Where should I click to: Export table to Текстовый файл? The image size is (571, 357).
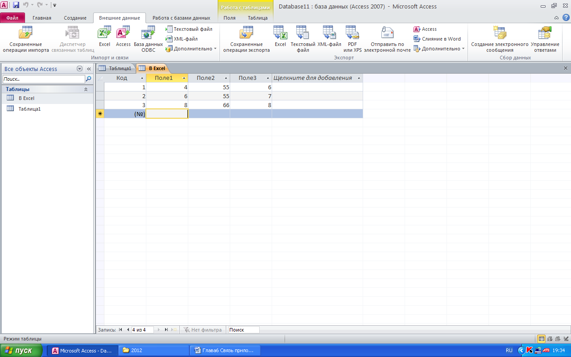click(x=303, y=39)
